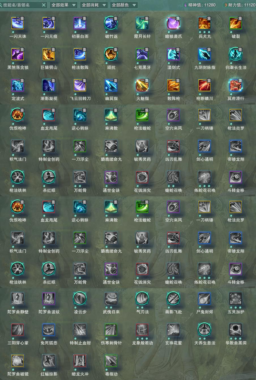Select the 巨猿劈山 skill icon
This screenshot has height=380, width=256.
point(49,55)
